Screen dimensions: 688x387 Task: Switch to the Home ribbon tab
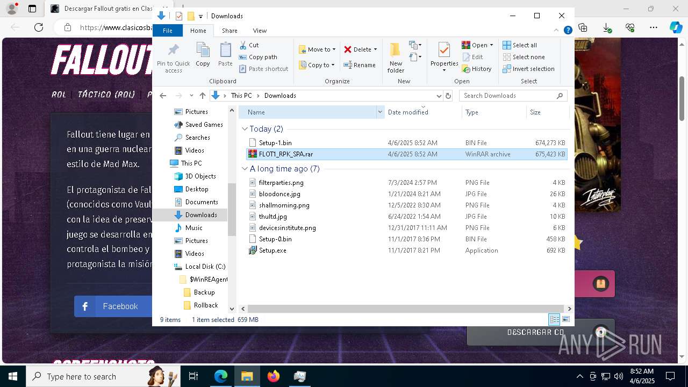tap(198, 31)
